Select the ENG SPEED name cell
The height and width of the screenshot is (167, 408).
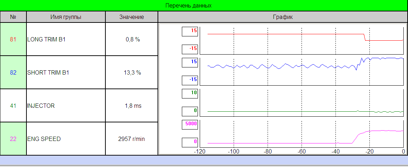point(66,139)
